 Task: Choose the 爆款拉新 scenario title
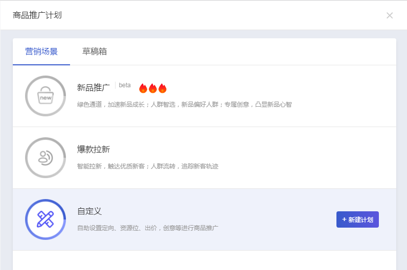94,150
